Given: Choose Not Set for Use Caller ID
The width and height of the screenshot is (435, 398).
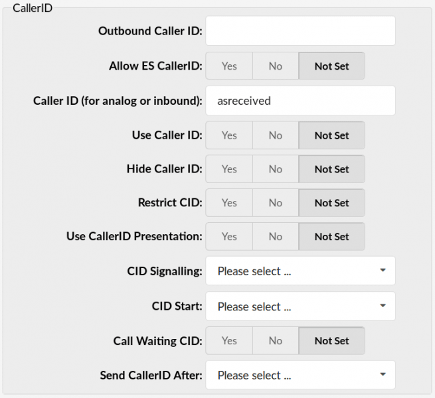Looking at the screenshot, I should click(331, 135).
